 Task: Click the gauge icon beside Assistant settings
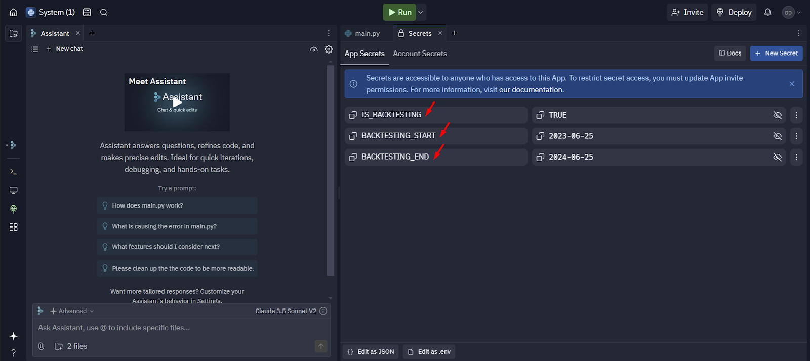tap(314, 49)
